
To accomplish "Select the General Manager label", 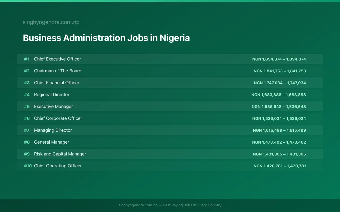I will (x=52, y=142).
